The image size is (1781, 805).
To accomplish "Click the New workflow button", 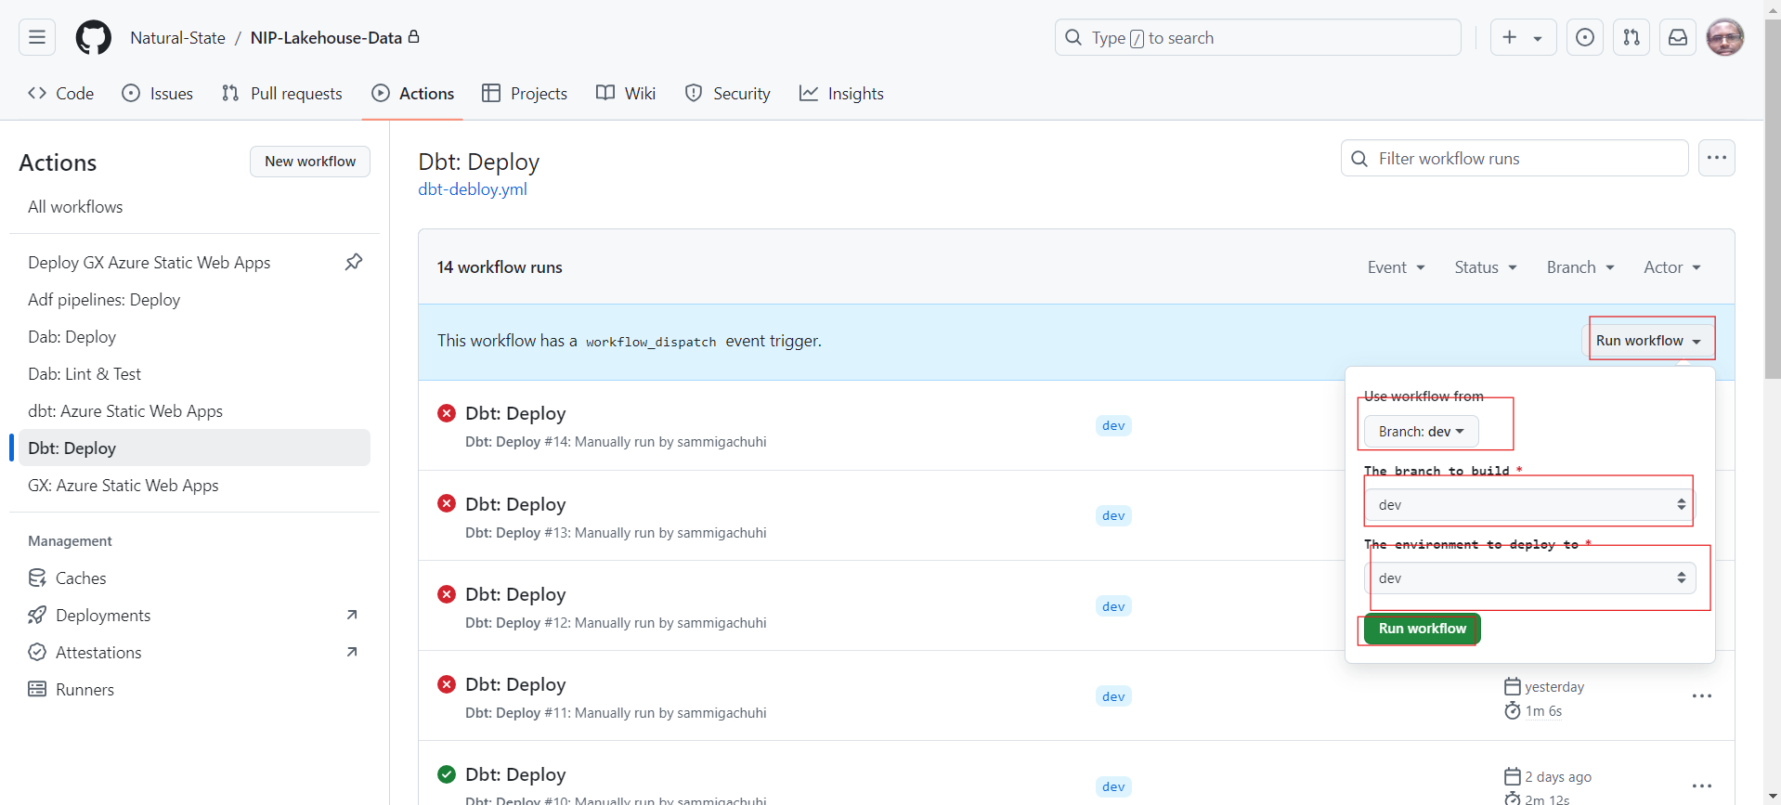I will [x=310, y=162].
